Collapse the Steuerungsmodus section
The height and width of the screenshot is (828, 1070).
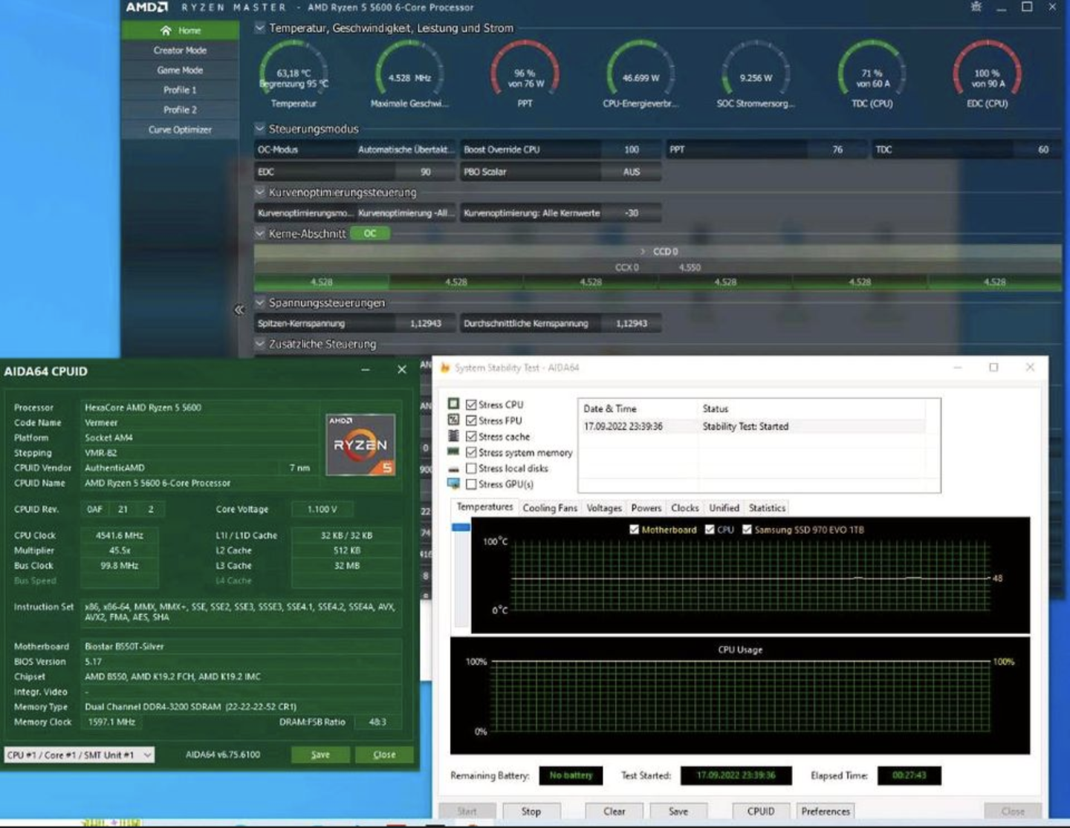[x=260, y=128]
